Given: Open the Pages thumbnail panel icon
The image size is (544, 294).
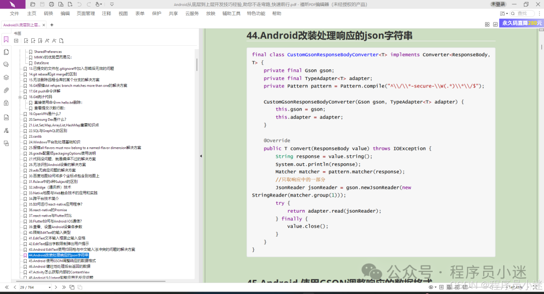Looking at the screenshot, I should tap(6, 52).
